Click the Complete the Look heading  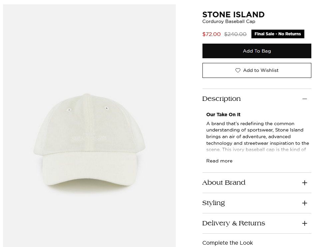pos(227,243)
